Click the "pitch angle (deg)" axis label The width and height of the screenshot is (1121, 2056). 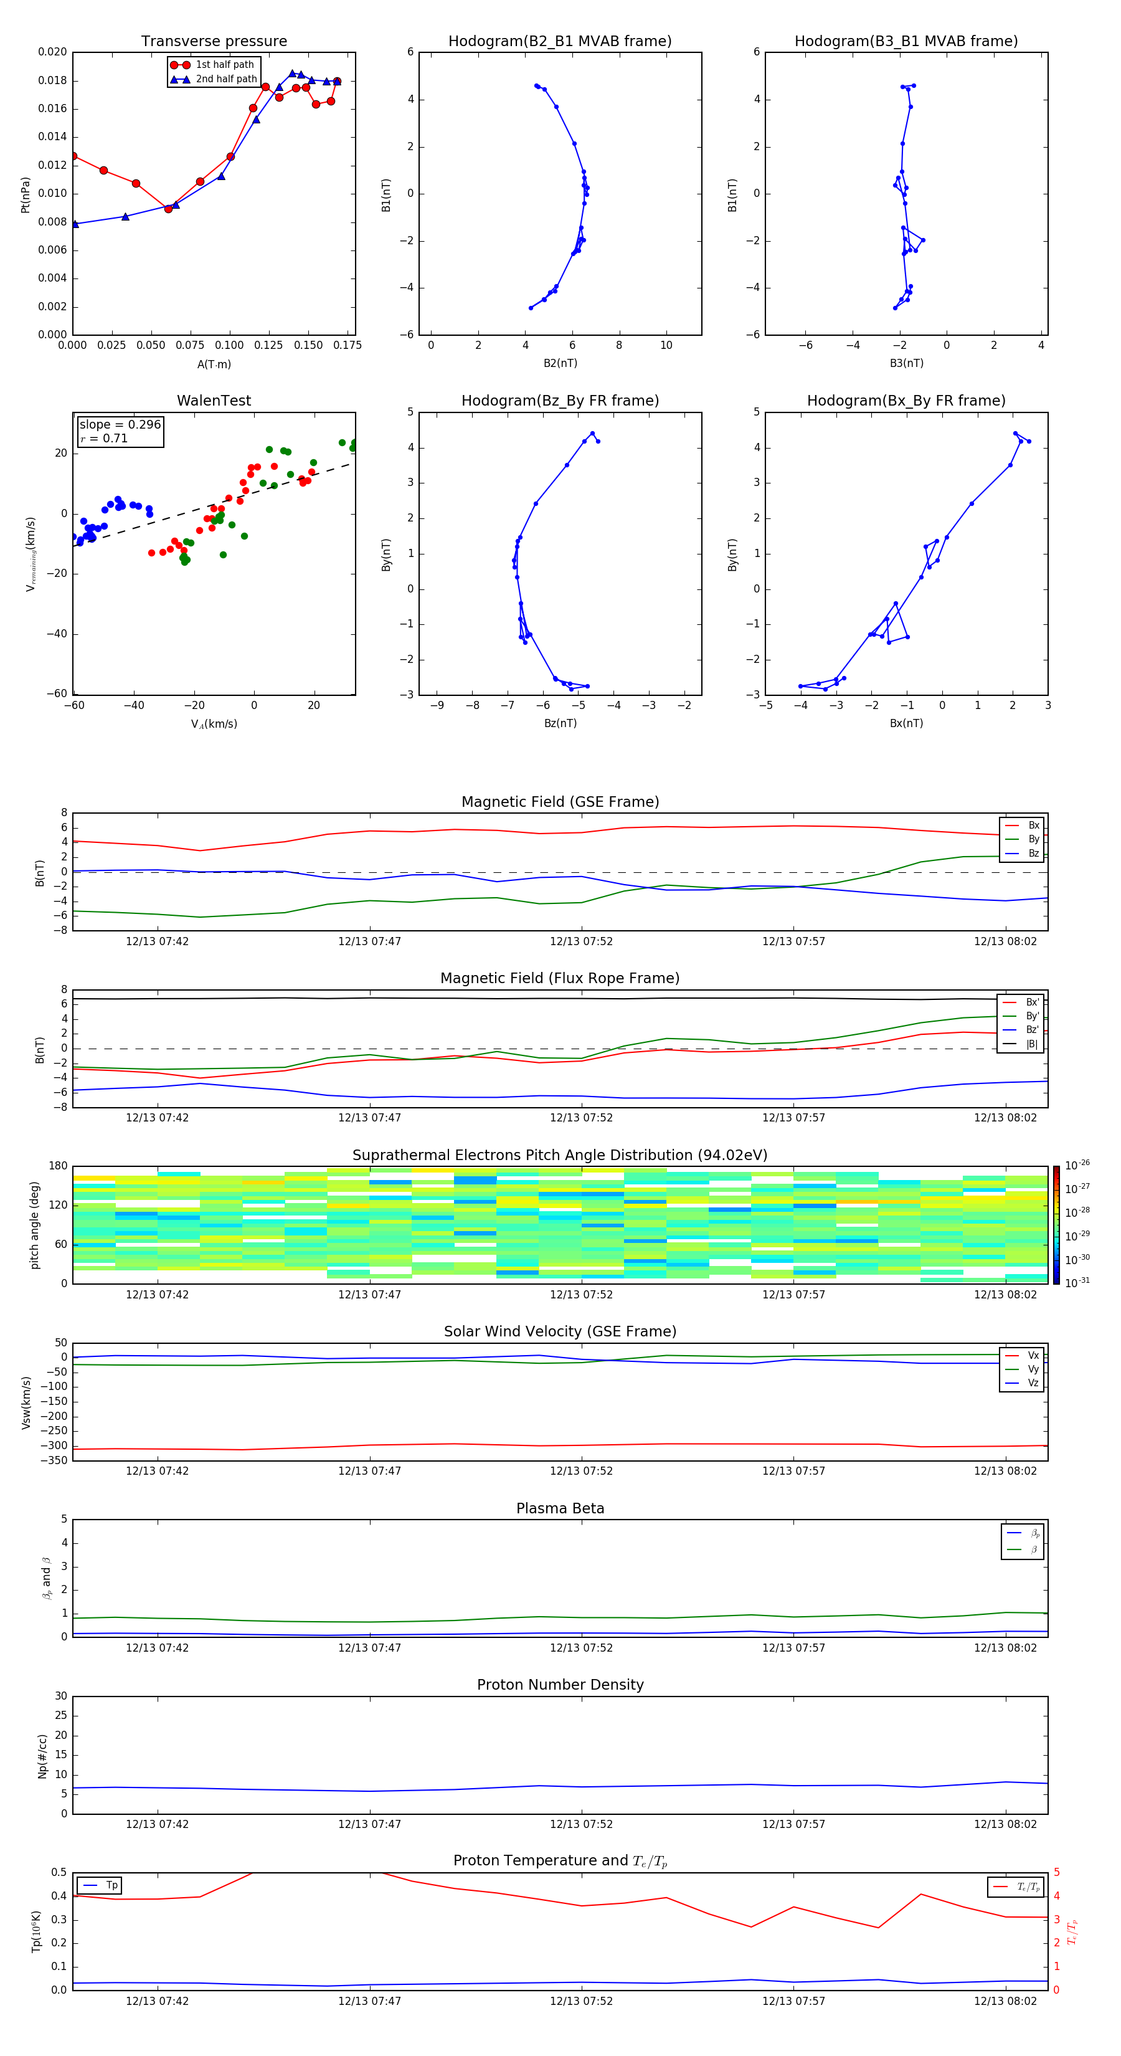click(x=34, y=1225)
